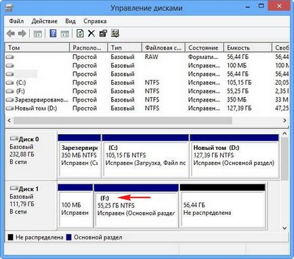Viewport: 294px width, 259px height.
Task: Click the (F:) volume drive icon
Action: (x=9, y=92)
